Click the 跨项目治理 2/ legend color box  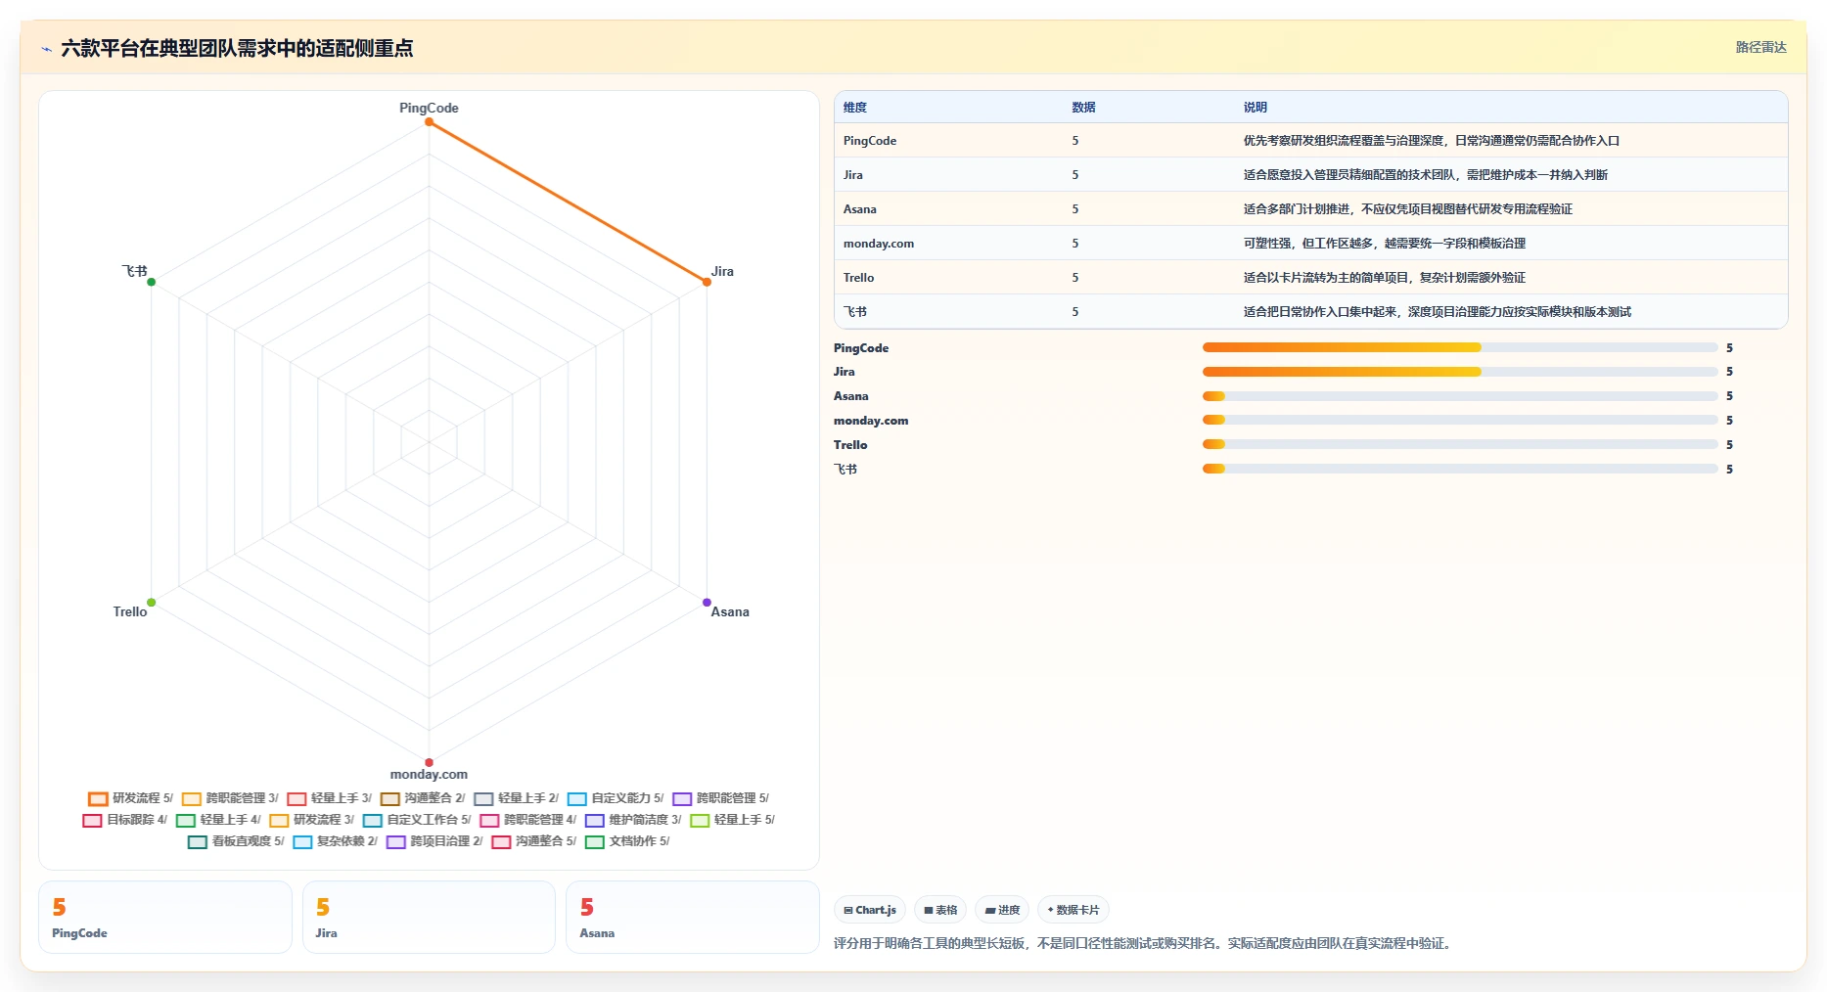pyautogui.click(x=396, y=841)
